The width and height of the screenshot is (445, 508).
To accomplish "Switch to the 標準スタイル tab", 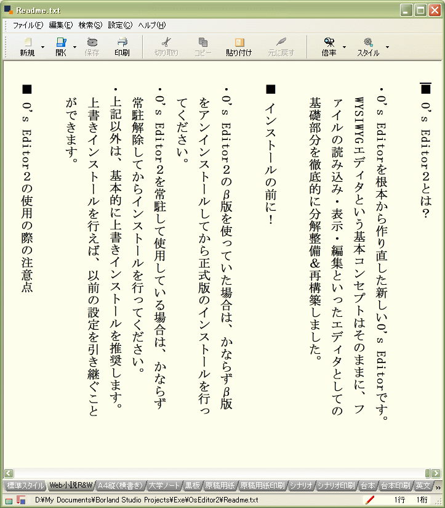I will point(25,485).
